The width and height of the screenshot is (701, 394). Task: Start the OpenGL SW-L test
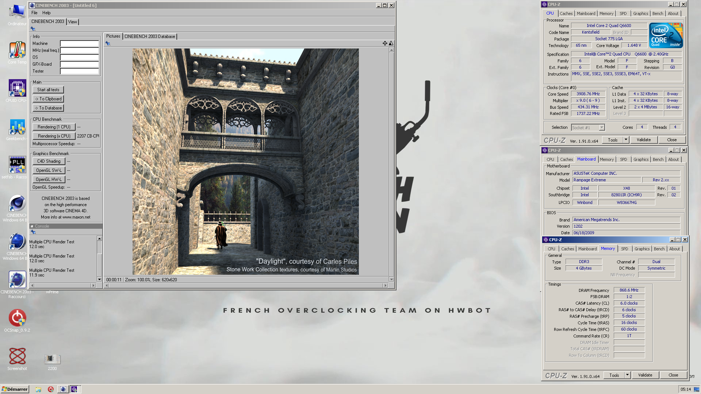tap(49, 170)
